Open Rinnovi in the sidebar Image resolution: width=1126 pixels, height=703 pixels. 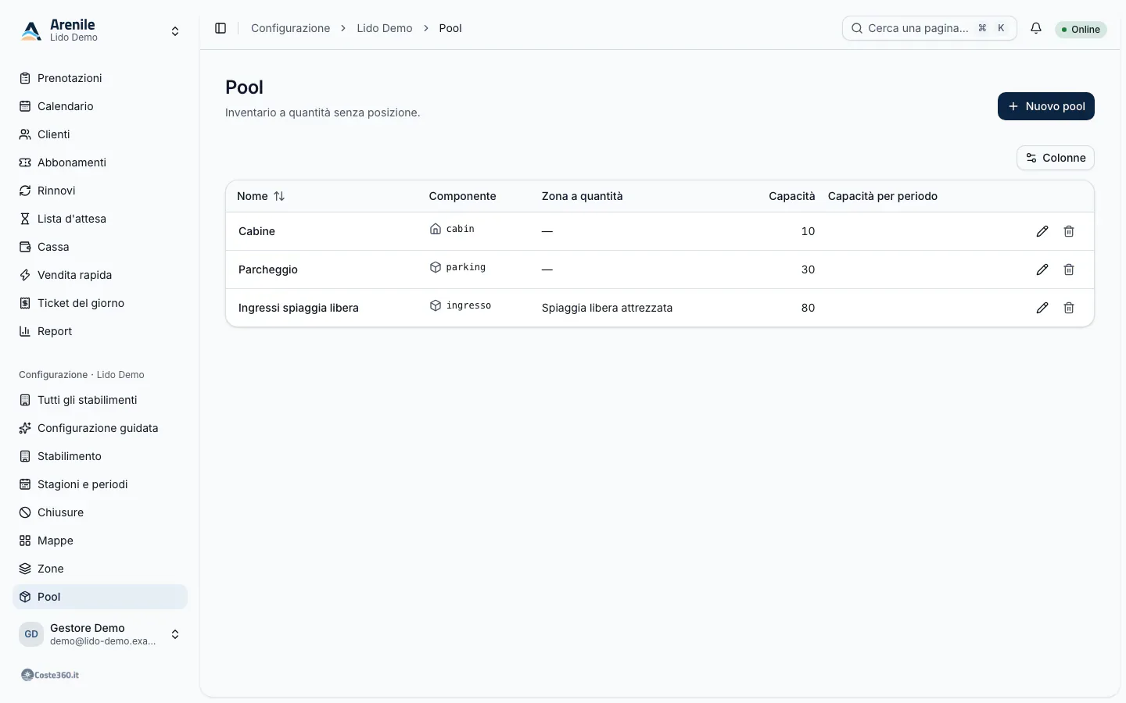click(x=100, y=191)
